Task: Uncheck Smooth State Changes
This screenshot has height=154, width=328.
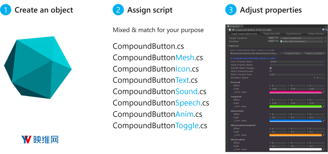Action: tap(271, 68)
